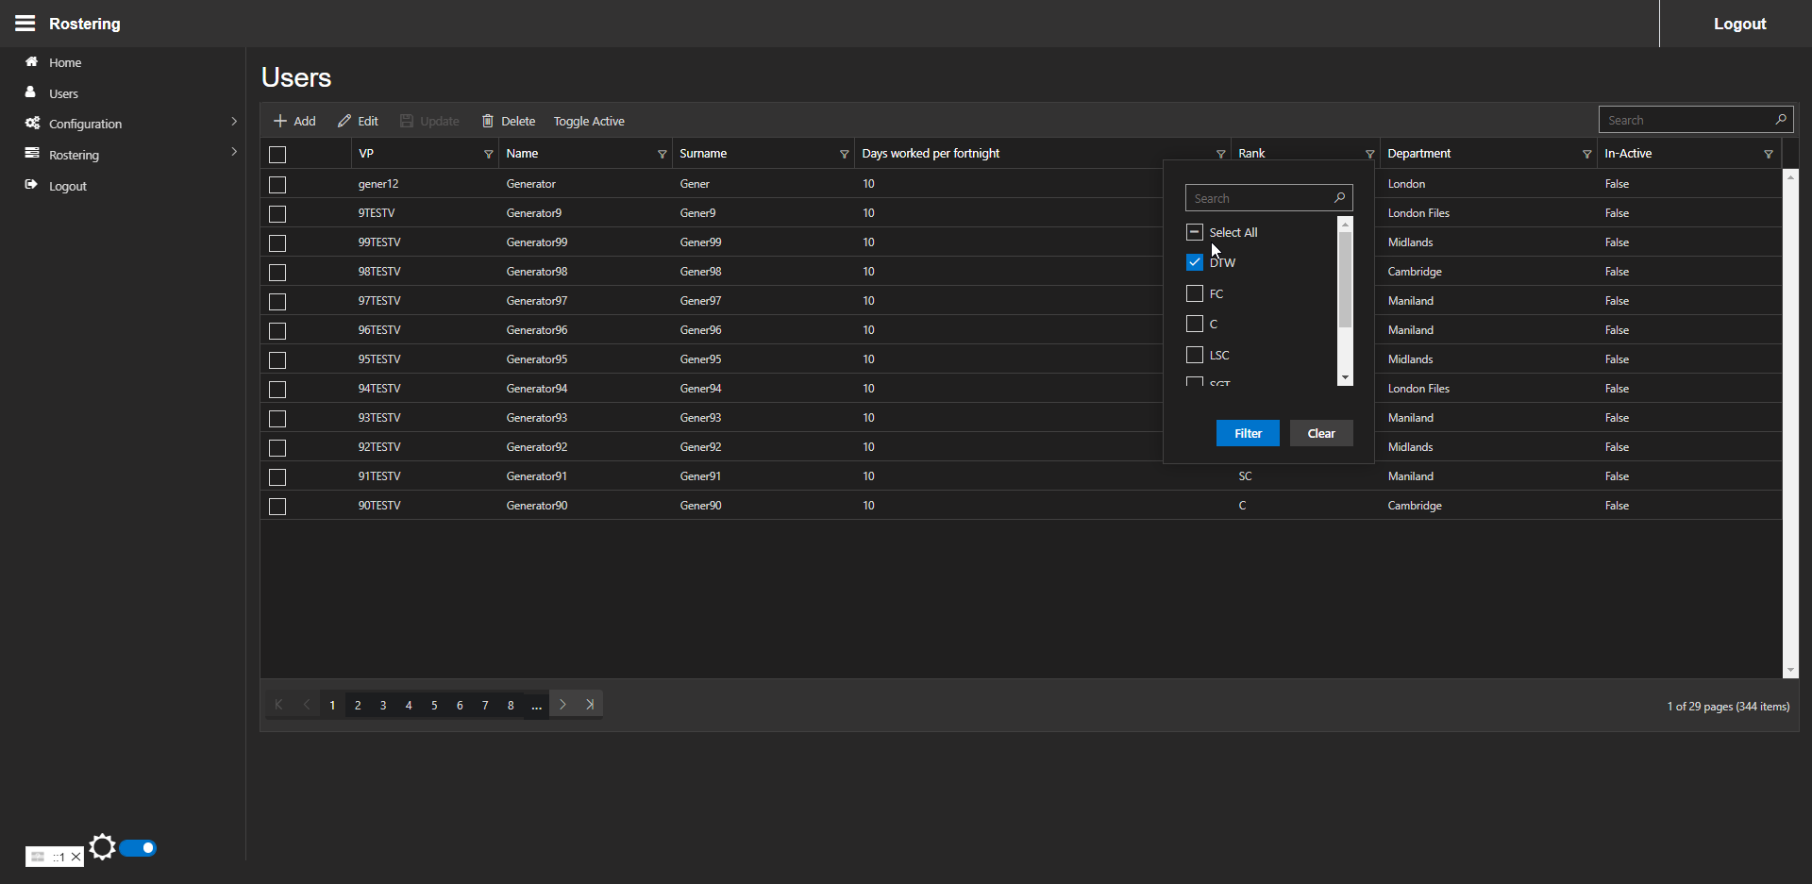Go to the last page arrow
Screen dimensions: 1812x884
point(590,705)
